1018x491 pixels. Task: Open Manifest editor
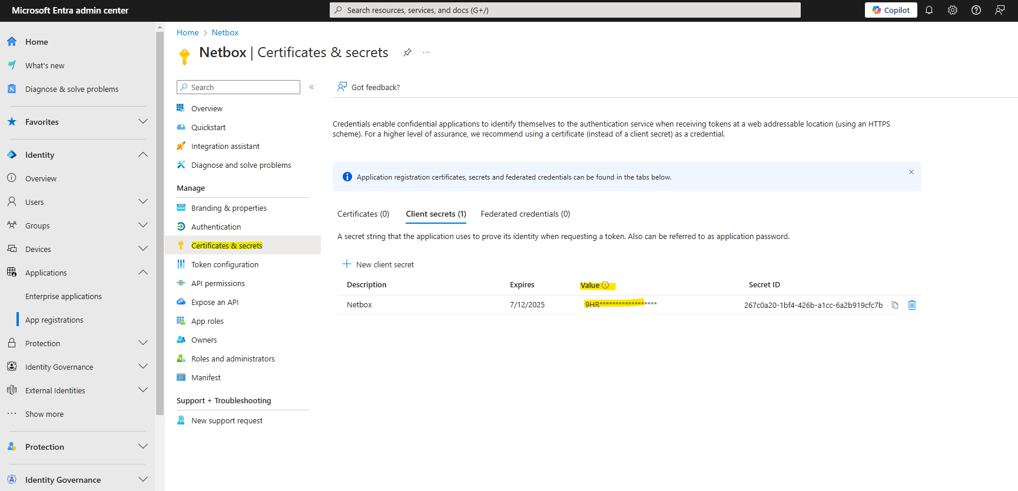(x=205, y=377)
